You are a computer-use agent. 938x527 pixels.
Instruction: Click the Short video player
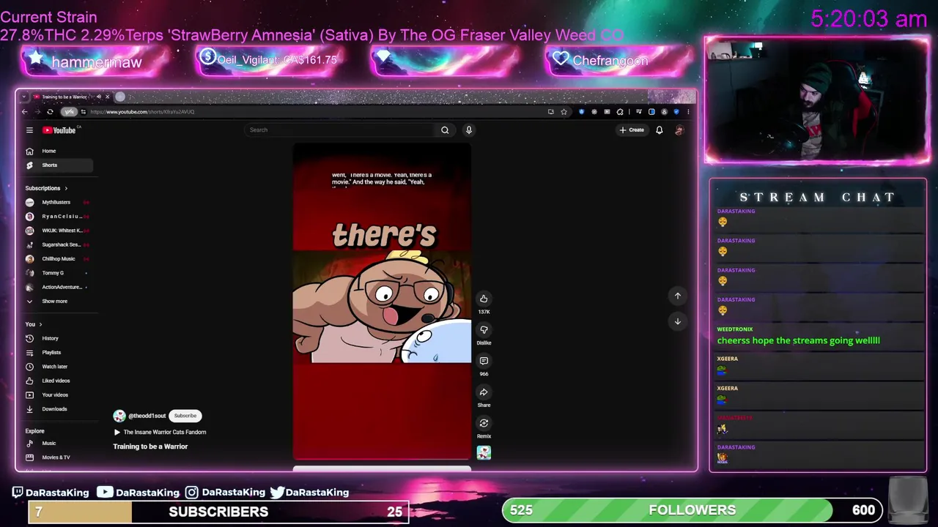point(382,301)
